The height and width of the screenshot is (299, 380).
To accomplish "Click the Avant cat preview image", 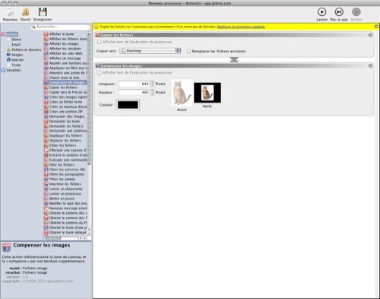I will click(182, 93).
